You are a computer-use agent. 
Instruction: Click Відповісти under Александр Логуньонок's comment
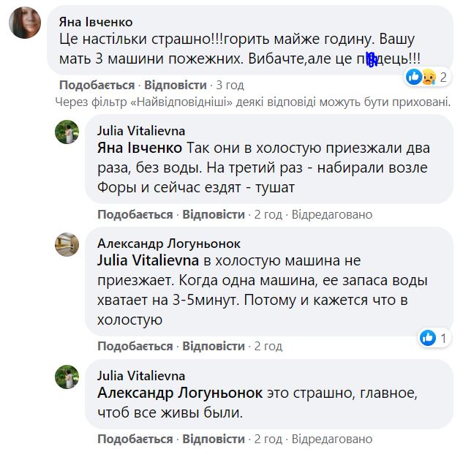(213, 346)
